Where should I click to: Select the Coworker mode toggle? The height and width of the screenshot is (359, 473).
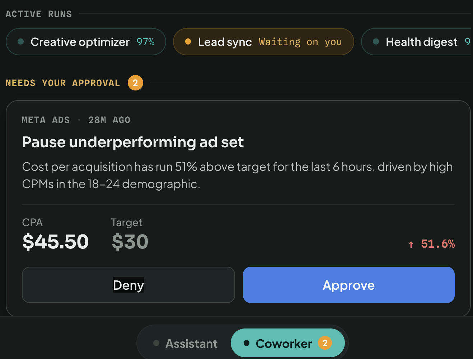click(288, 343)
